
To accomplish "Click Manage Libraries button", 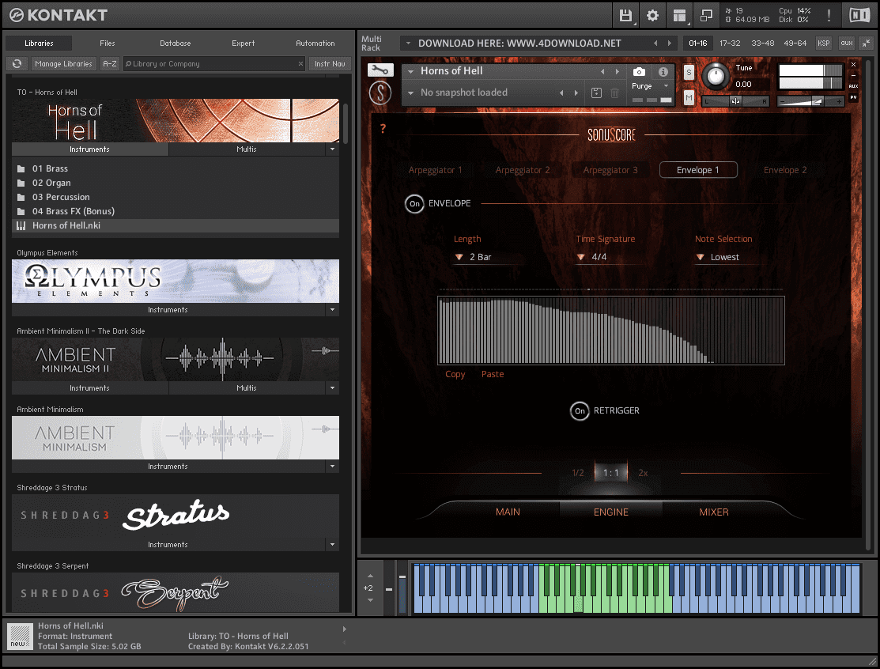I will click(x=63, y=64).
